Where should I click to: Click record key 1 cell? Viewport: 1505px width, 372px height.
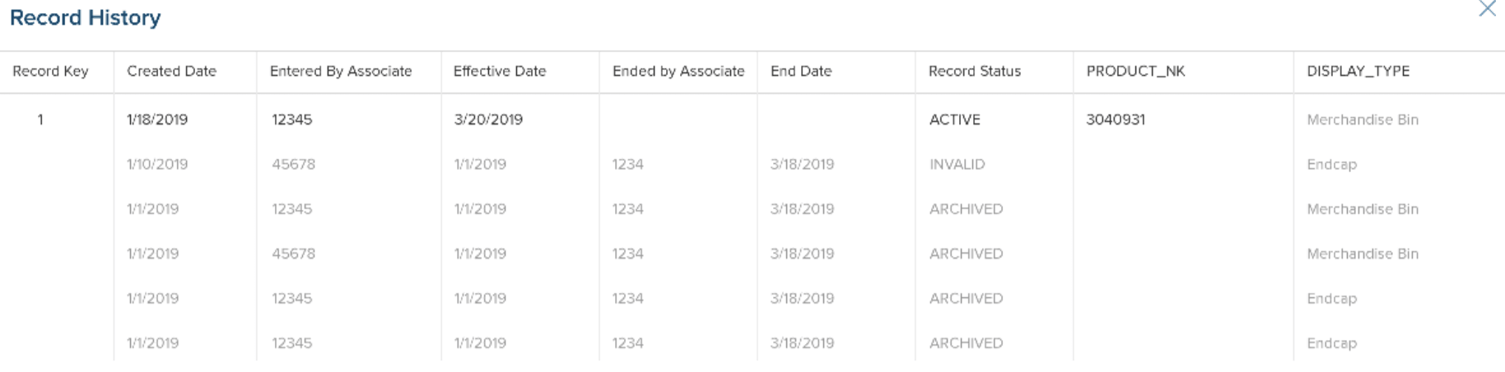click(x=40, y=120)
